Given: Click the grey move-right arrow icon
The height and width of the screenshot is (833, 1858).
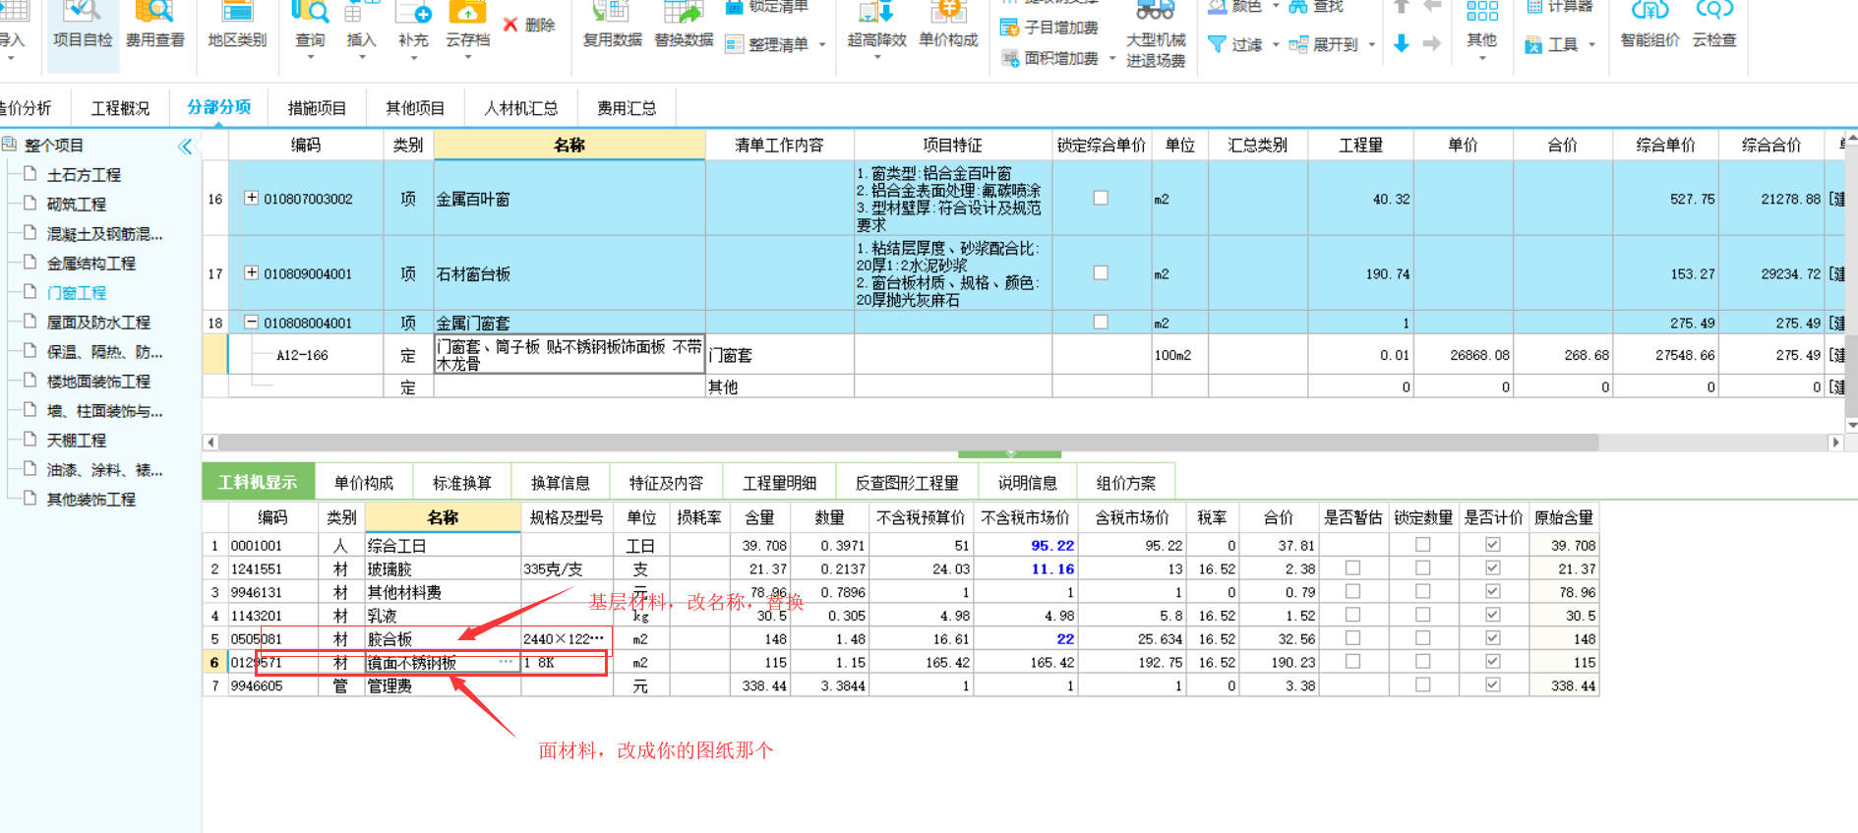Looking at the screenshot, I should tap(1432, 43).
